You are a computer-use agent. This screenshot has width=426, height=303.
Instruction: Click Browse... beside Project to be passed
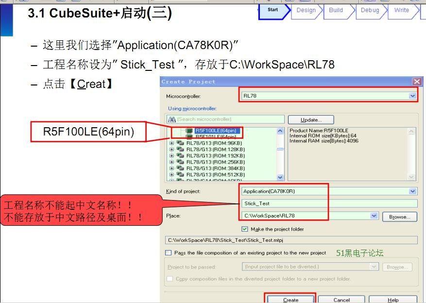click(397, 267)
